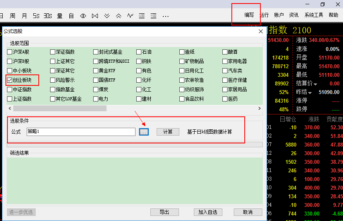Screen dimensions: 343x221
Task: Click the 加入自选 button
Action: [208, 212]
